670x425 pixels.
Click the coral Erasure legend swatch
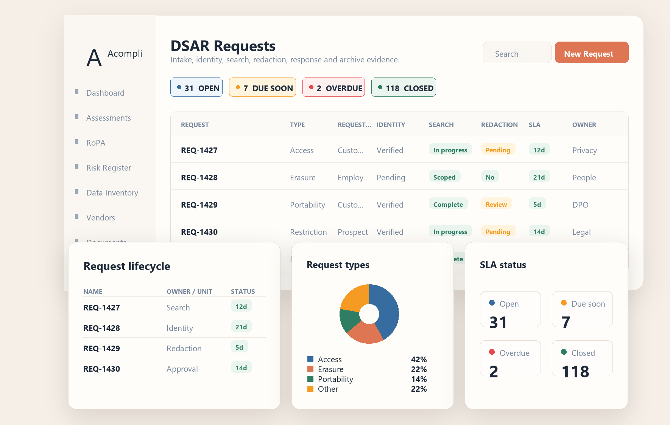310,369
